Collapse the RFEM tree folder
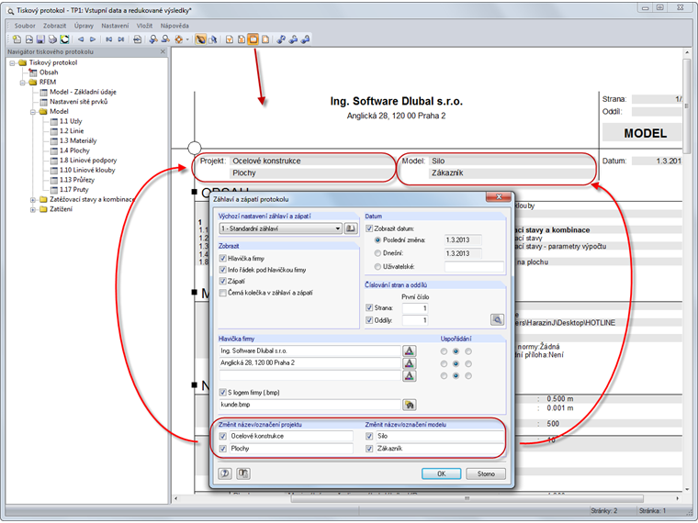 pyautogui.click(x=23, y=83)
